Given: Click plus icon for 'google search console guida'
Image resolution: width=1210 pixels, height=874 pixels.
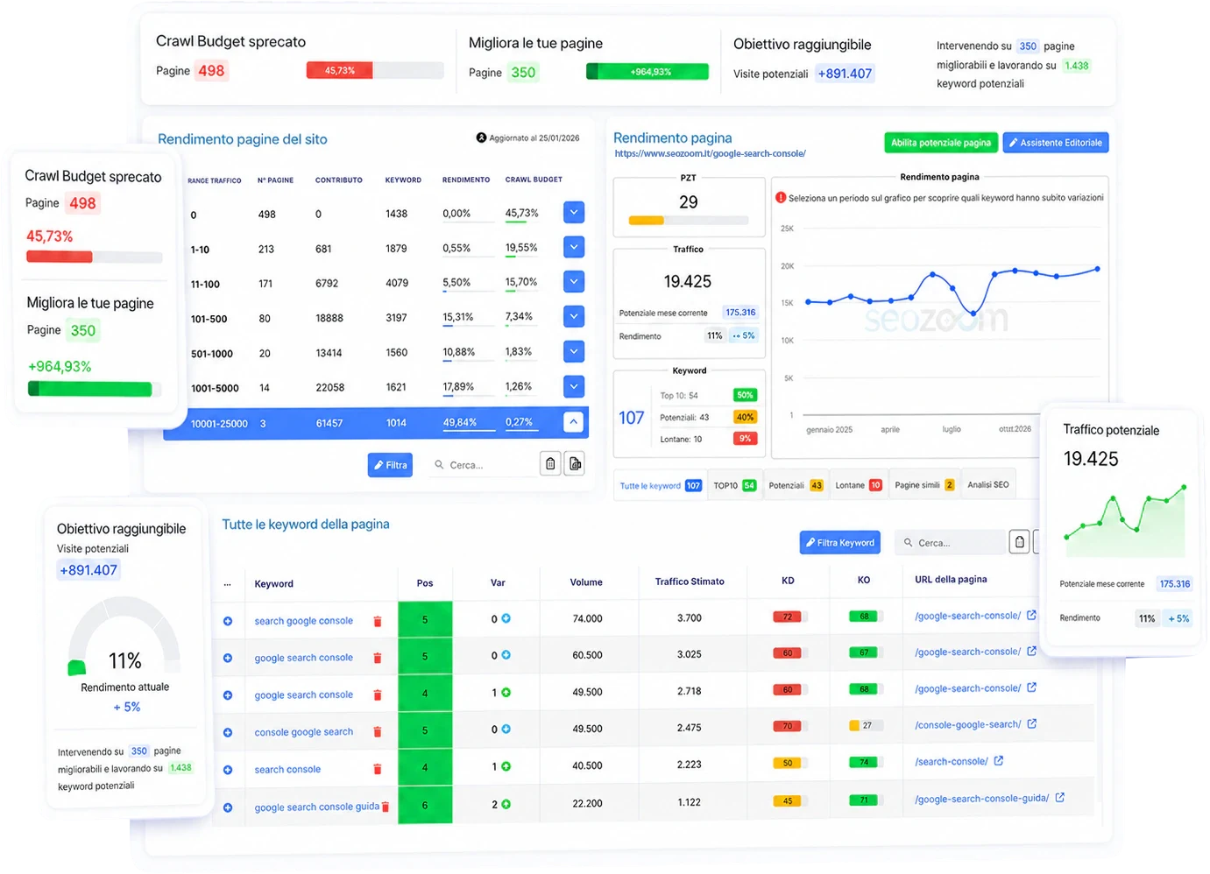Looking at the screenshot, I should 228,807.
